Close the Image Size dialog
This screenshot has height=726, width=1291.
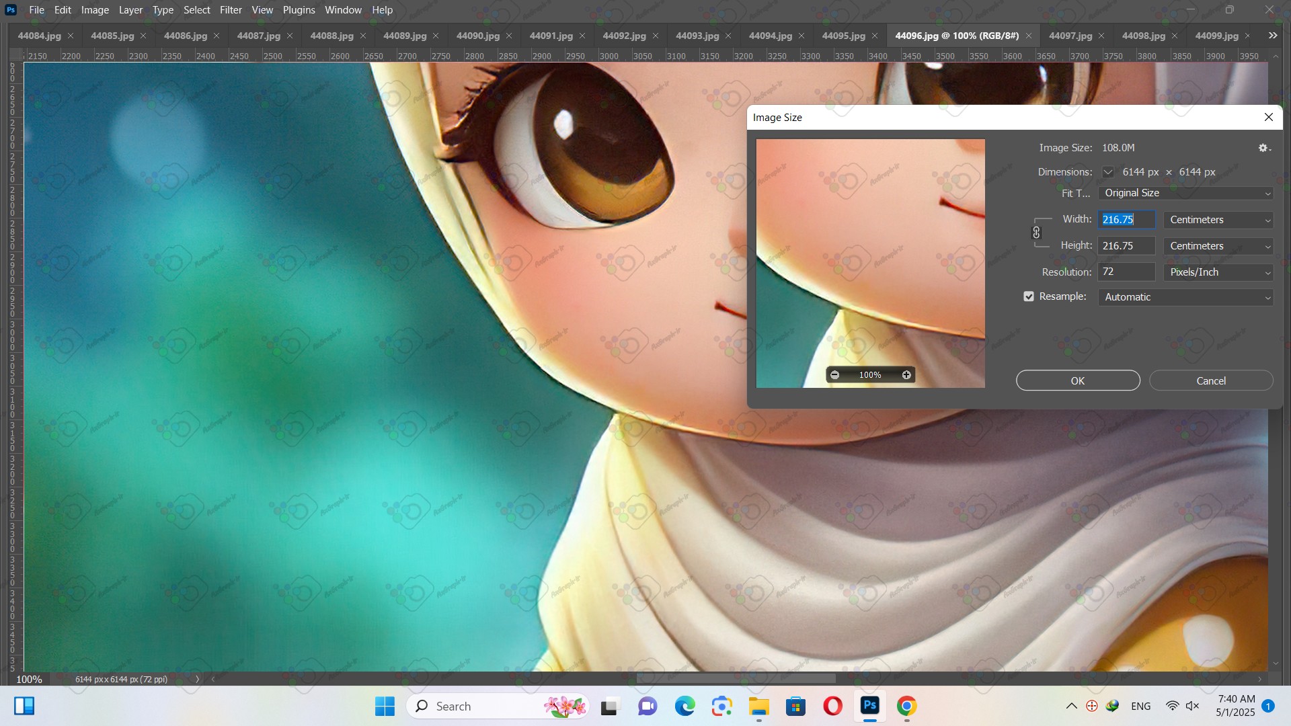(x=1268, y=117)
